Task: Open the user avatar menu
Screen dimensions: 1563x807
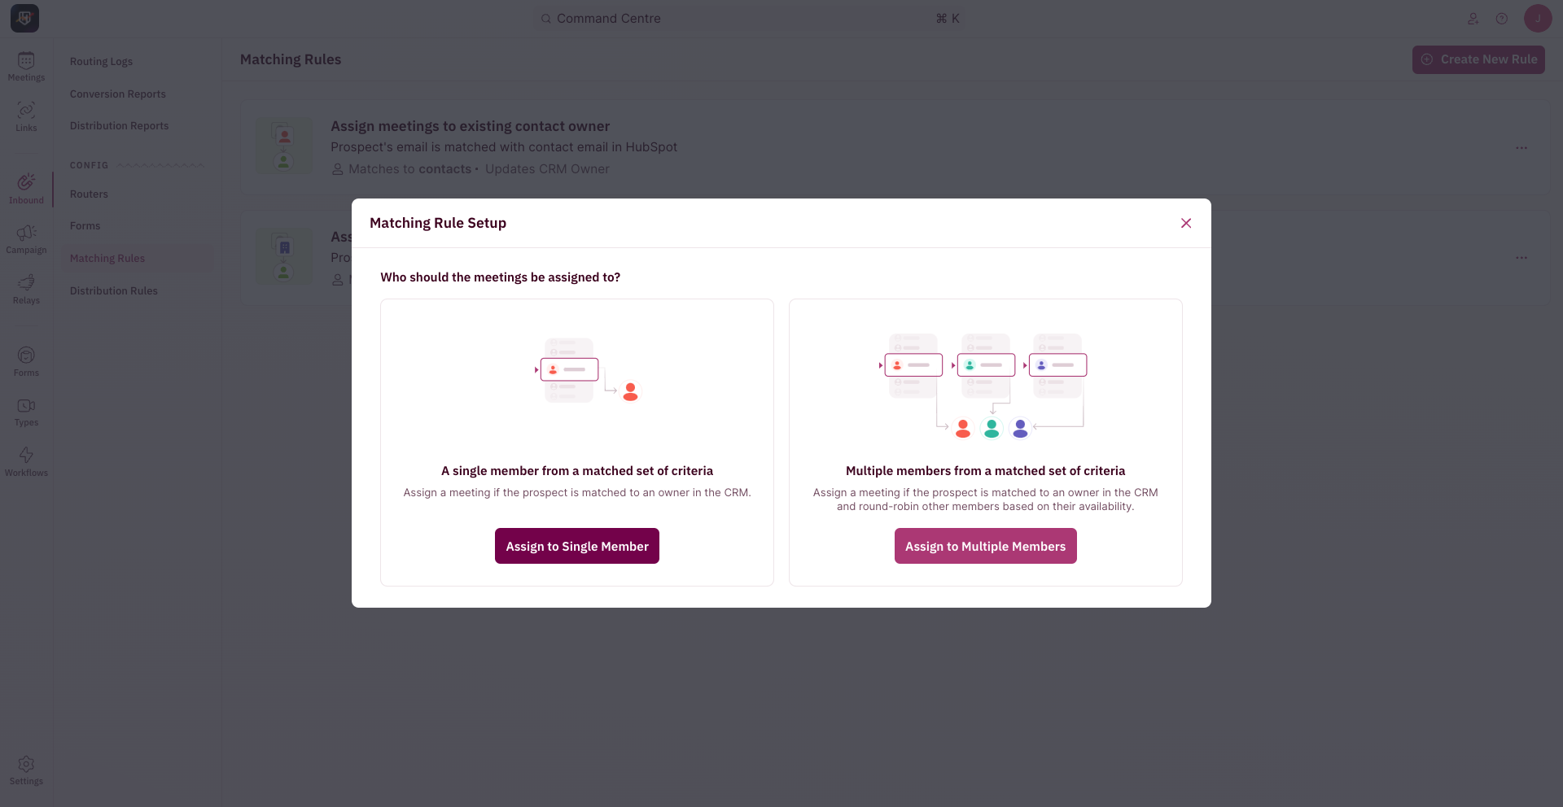Action: [x=1538, y=18]
